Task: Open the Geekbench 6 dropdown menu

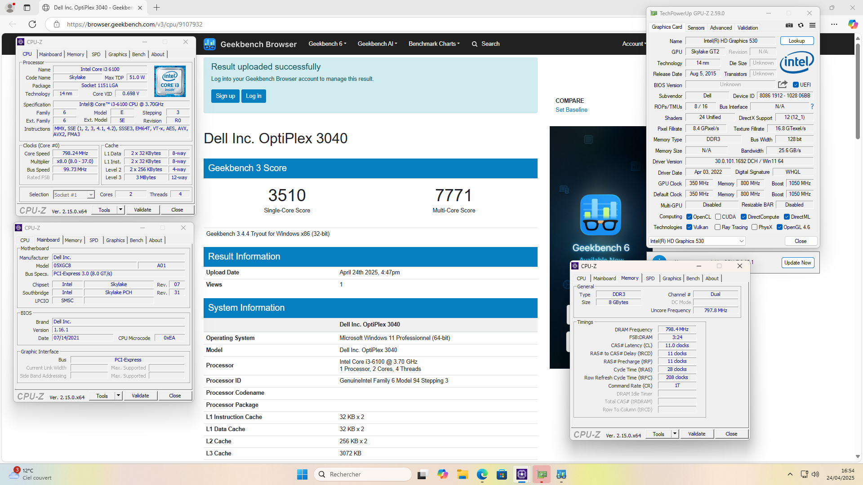Action: (x=327, y=44)
